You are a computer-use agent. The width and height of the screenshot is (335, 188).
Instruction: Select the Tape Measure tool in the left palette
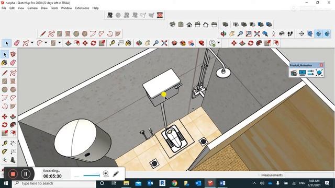[x=5, y=143]
